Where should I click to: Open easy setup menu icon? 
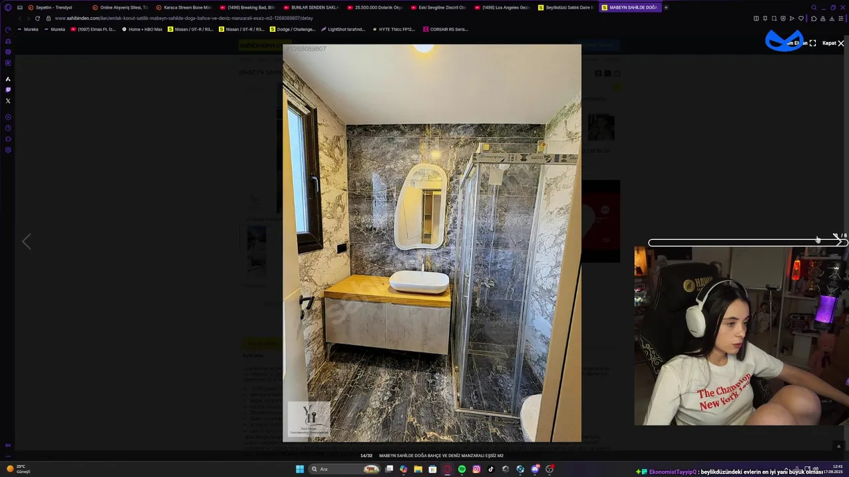tap(840, 18)
